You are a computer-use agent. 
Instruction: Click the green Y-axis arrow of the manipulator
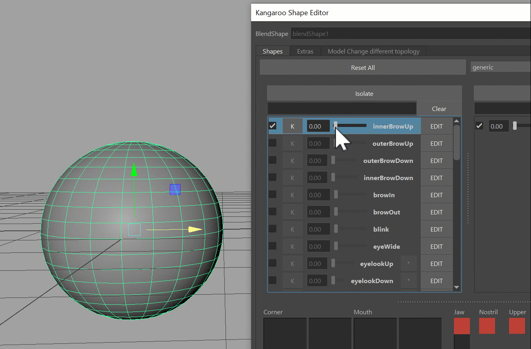pos(134,170)
